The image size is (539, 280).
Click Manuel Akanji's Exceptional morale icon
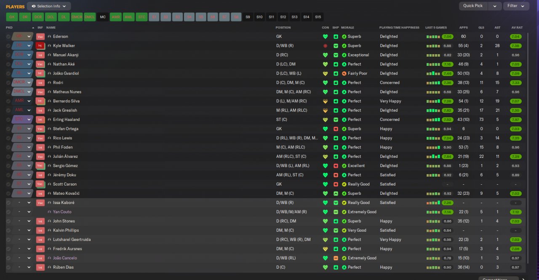point(344,55)
